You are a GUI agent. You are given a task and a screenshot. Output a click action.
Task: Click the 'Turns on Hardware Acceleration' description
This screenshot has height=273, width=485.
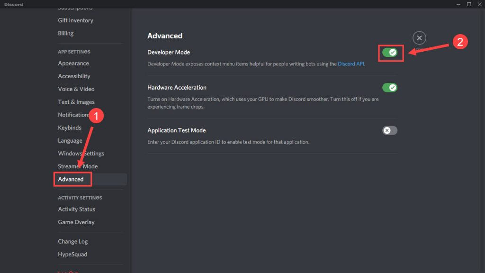point(263,103)
